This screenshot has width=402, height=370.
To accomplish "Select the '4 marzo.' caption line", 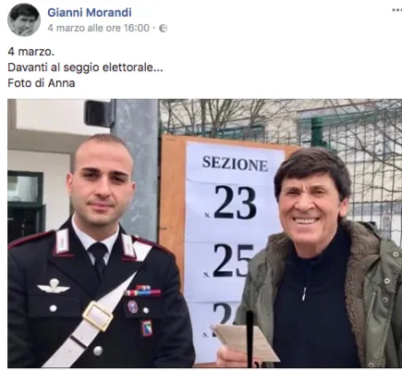I will (30, 51).
